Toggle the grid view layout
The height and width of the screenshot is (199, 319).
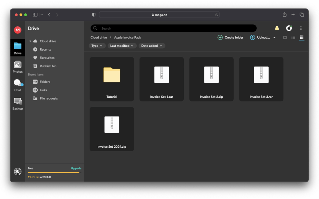click(301, 37)
